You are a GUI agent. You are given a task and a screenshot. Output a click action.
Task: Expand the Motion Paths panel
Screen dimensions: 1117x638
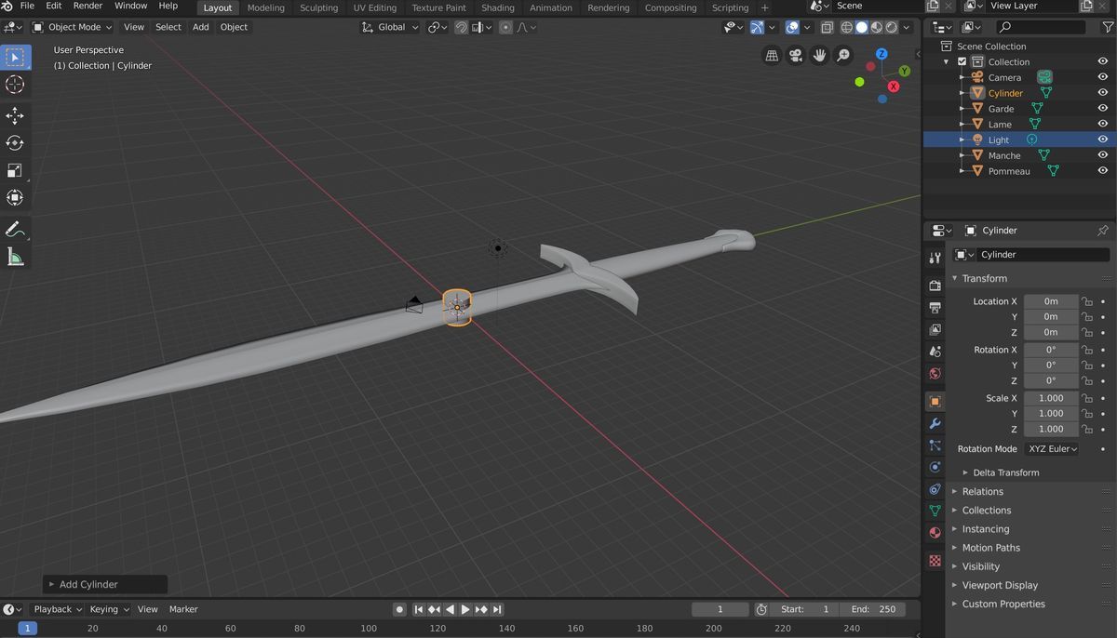991,548
